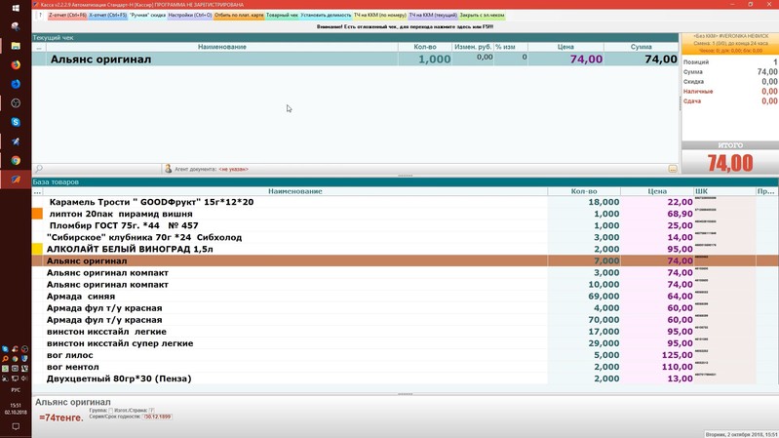
Task: Select 'Пломбир ГОСТ 75г. *44 № 457'
Action: pos(405,225)
